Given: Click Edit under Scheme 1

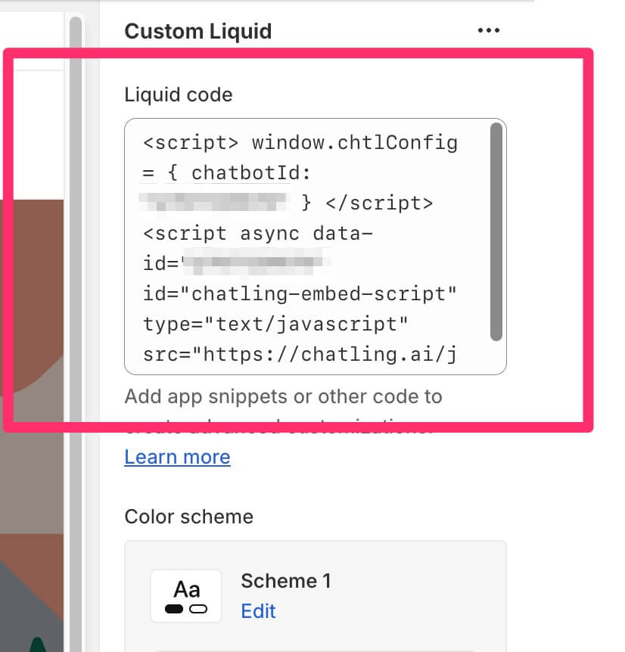Looking at the screenshot, I should [x=258, y=611].
